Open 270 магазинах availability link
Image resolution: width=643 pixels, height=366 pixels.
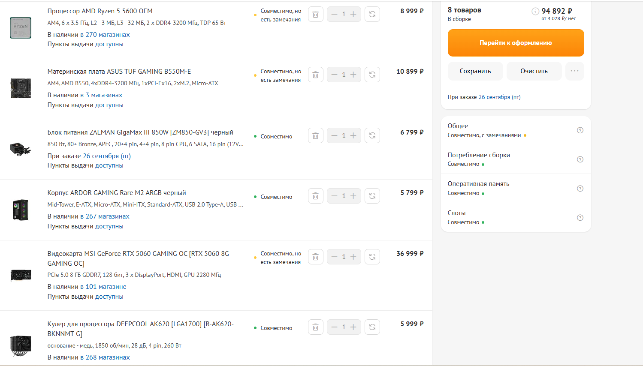(105, 35)
